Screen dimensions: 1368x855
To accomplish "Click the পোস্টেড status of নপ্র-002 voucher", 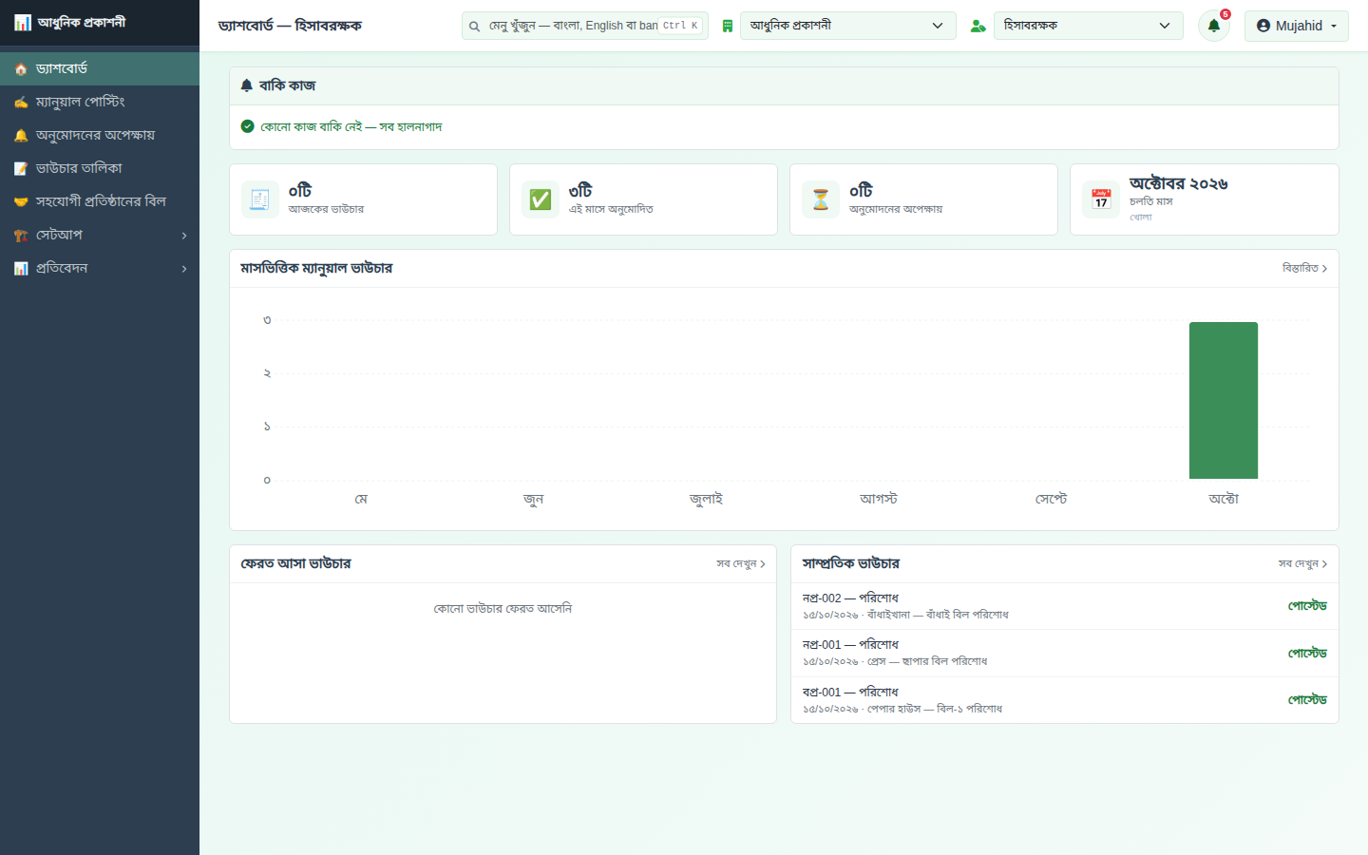I will [1307, 606].
